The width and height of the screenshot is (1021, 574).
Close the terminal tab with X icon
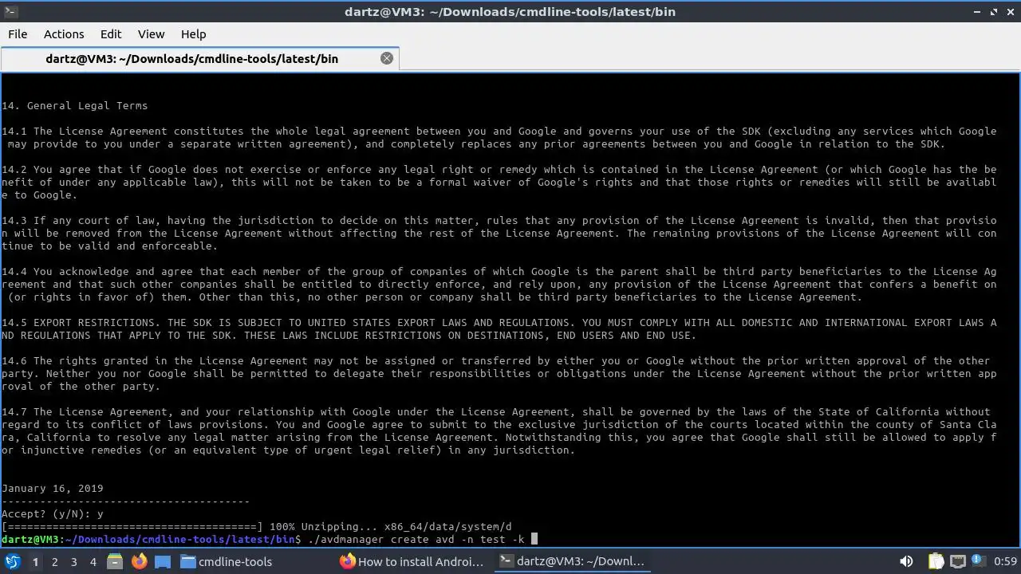coord(387,58)
